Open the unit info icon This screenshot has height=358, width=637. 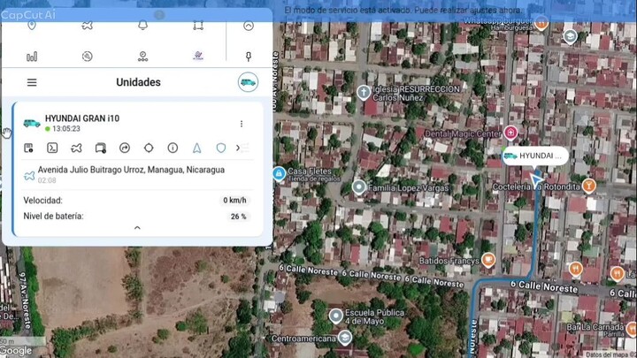[173, 149]
